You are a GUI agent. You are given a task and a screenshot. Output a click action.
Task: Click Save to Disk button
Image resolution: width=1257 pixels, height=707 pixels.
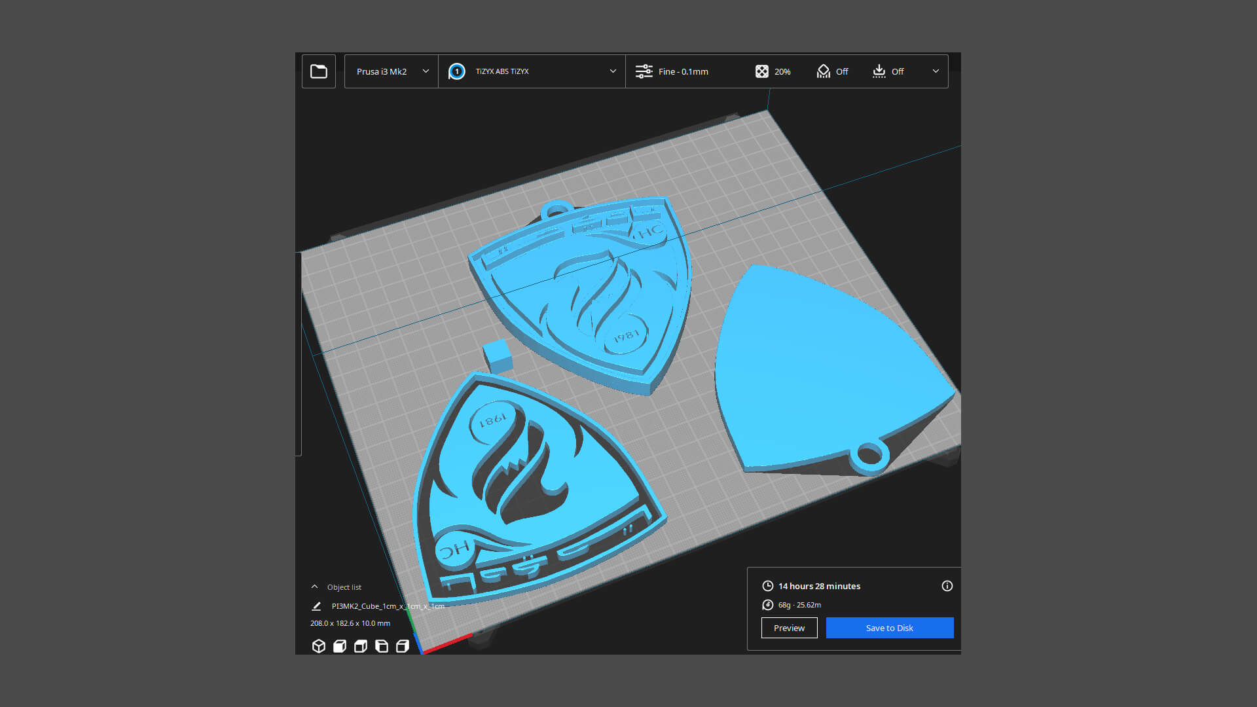point(890,628)
